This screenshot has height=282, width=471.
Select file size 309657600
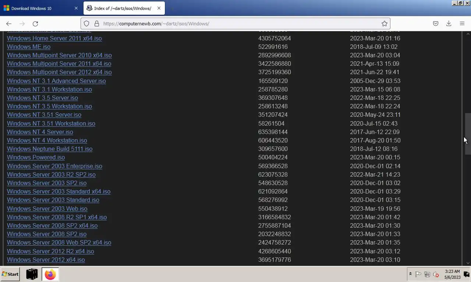273,149
